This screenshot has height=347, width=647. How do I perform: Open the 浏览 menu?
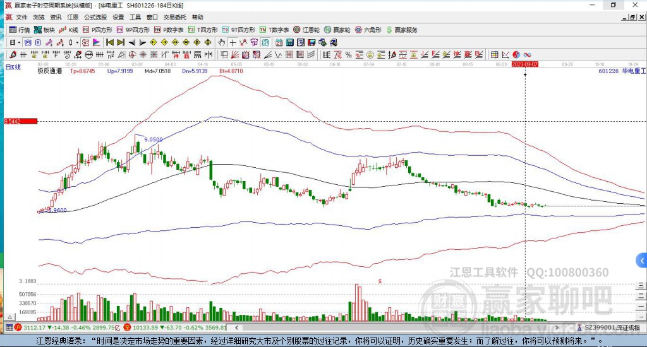pyautogui.click(x=39, y=17)
